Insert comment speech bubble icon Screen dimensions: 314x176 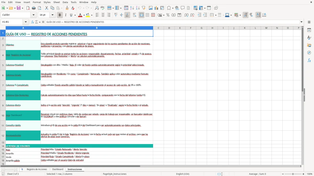(x=183, y=8)
